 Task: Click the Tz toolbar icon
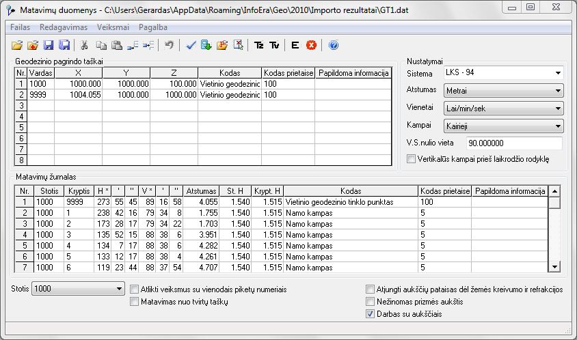[258, 45]
